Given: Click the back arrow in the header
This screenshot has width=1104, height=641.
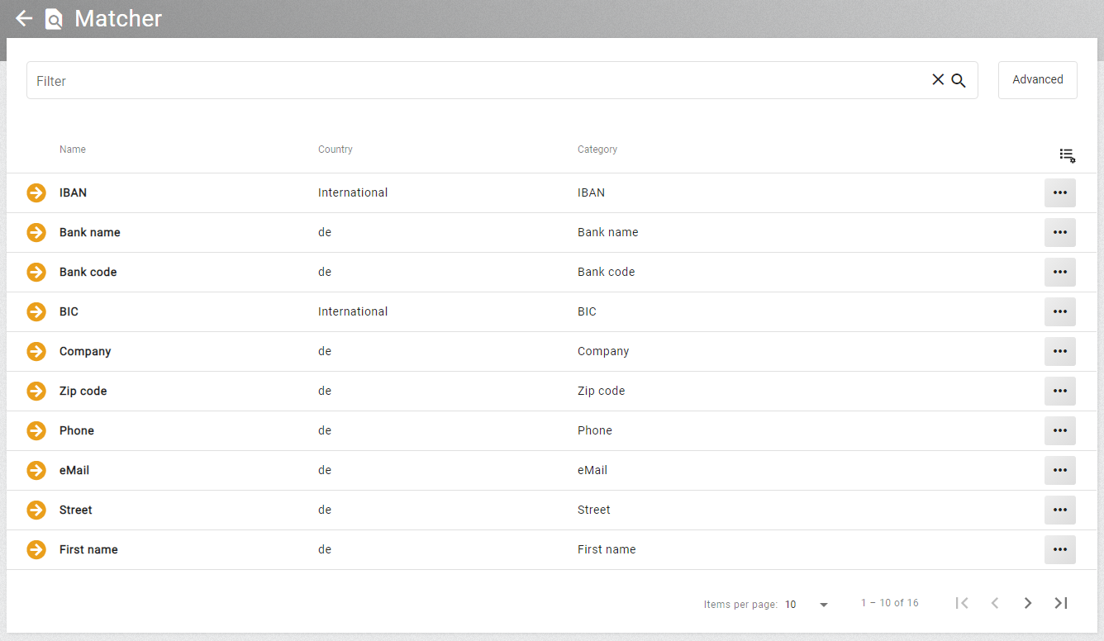Looking at the screenshot, I should coord(23,18).
